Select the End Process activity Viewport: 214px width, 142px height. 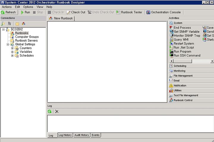click(180, 28)
